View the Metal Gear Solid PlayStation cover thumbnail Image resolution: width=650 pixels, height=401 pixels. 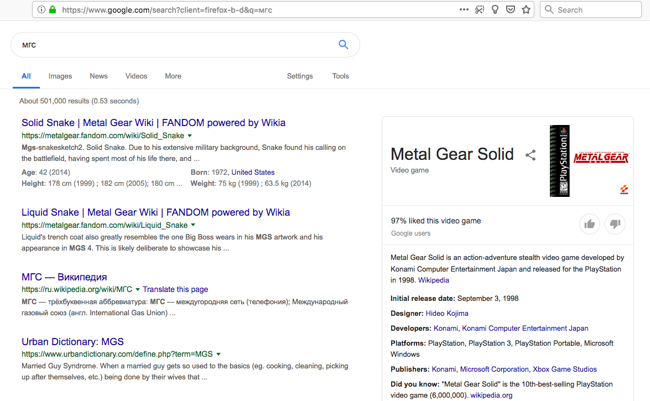click(560, 161)
